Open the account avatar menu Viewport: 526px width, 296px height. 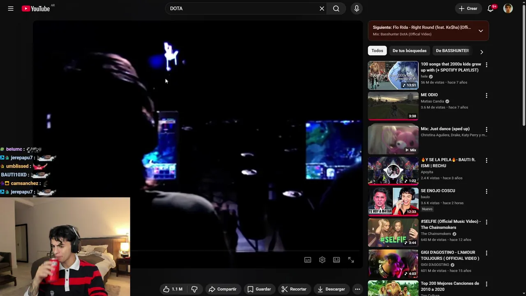tap(508, 8)
